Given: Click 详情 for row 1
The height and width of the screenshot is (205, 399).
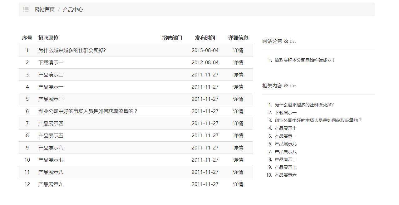Looking at the screenshot, I should pos(238,50).
